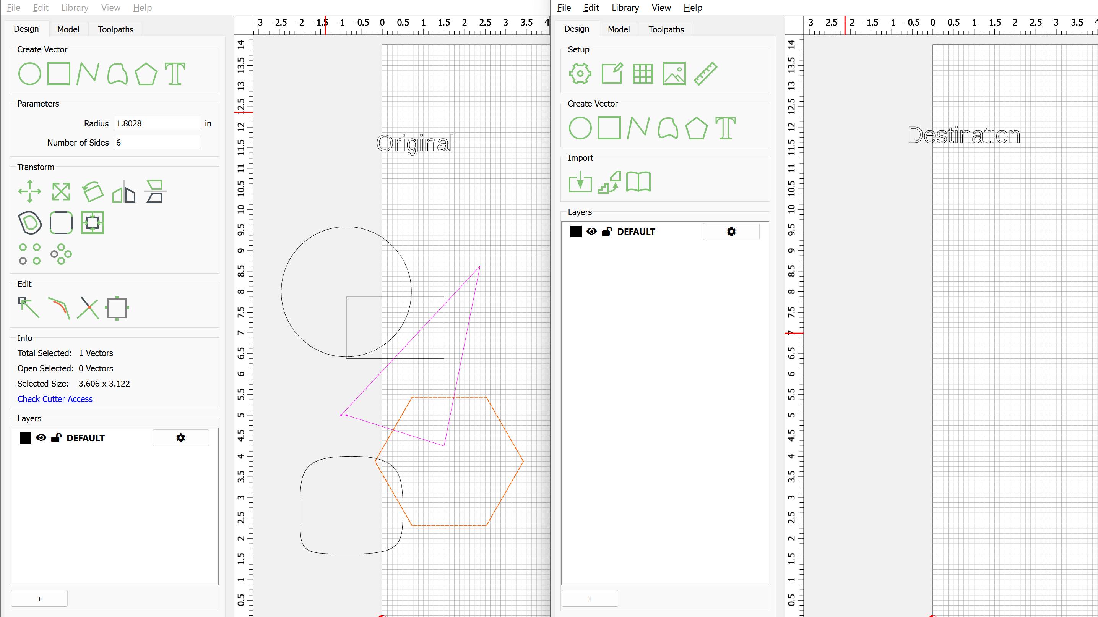Select the circular array copy tool

click(61, 254)
